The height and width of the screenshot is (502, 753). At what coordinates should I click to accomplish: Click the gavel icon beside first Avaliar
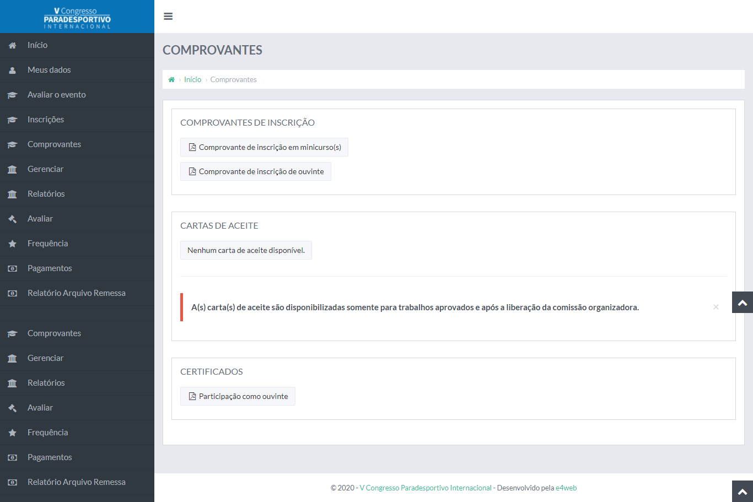[x=12, y=219]
